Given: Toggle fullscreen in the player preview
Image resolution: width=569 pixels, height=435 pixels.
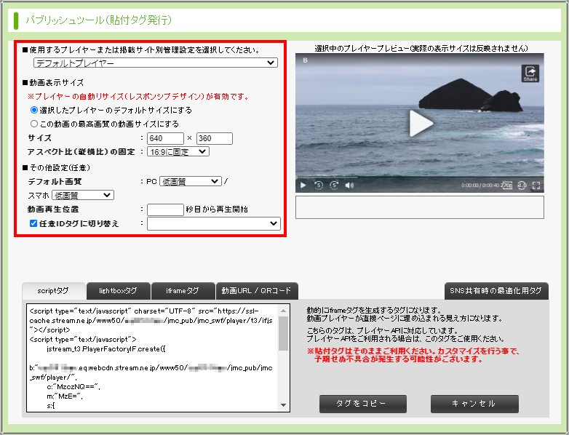Looking at the screenshot, I should (x=536, y=185).
